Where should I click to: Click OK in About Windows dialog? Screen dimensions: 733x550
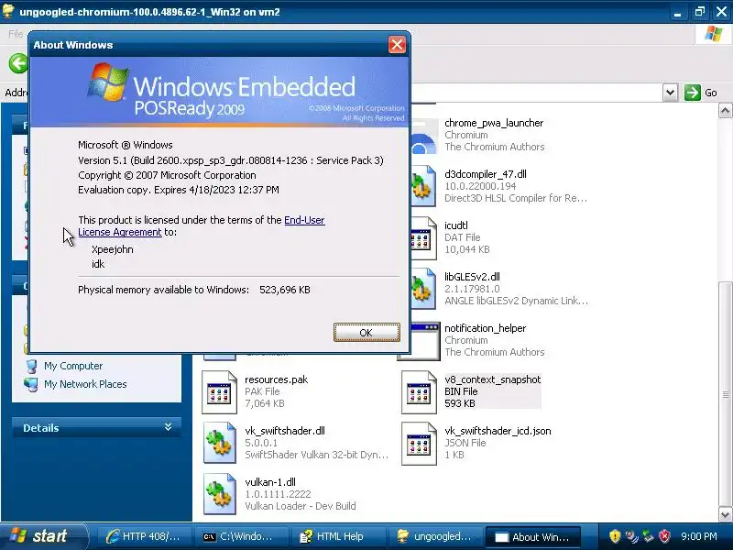(x=366, y=333)
